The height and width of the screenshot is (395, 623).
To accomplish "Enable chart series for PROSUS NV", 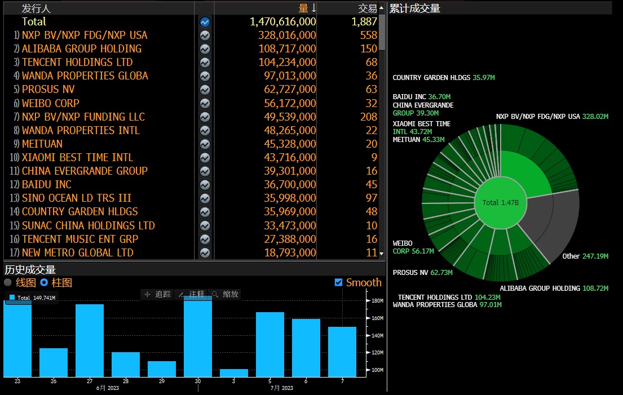I will click(205, 90).
